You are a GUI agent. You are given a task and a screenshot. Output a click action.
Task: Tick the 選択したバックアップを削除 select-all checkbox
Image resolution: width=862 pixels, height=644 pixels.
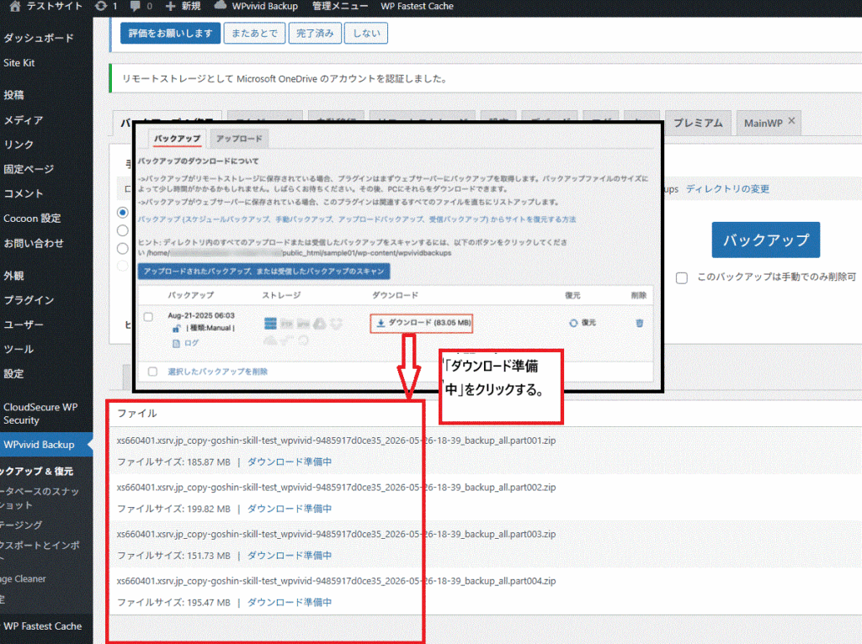(x=153, y=372)
